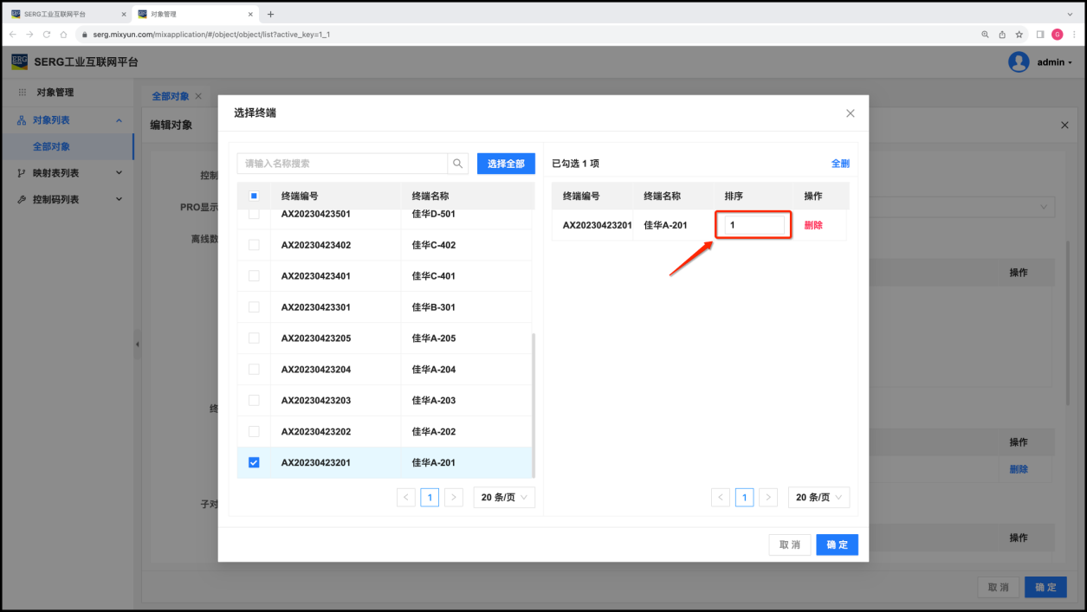Image resolution: width=1087 pixels, height=612 pixels.
Task: Open right list 20 条/页 page size dropdown
Action: click(818, 497)
